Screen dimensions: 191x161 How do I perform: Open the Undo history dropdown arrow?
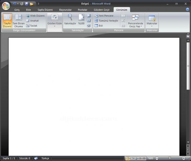click(18, 4)
